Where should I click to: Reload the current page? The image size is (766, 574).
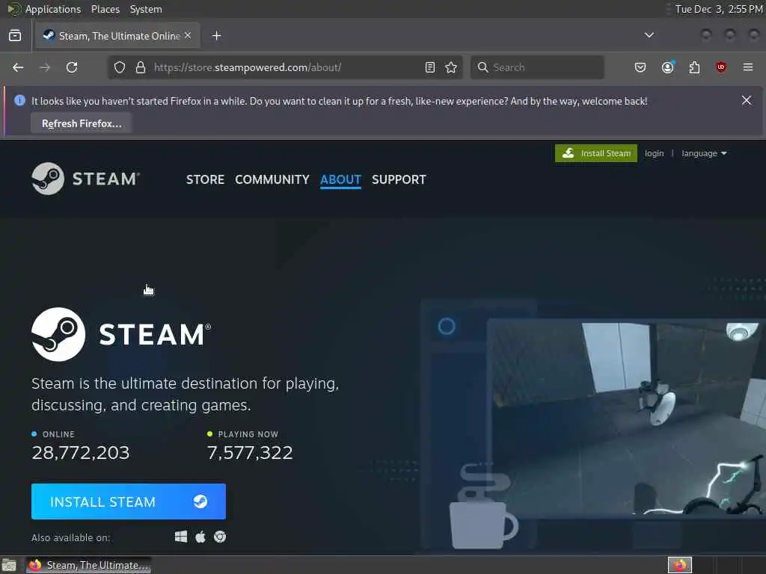(72, 67)
